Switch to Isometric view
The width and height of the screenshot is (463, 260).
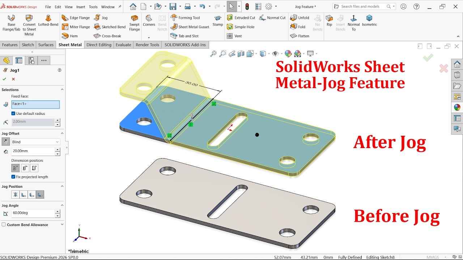[369, 21]
